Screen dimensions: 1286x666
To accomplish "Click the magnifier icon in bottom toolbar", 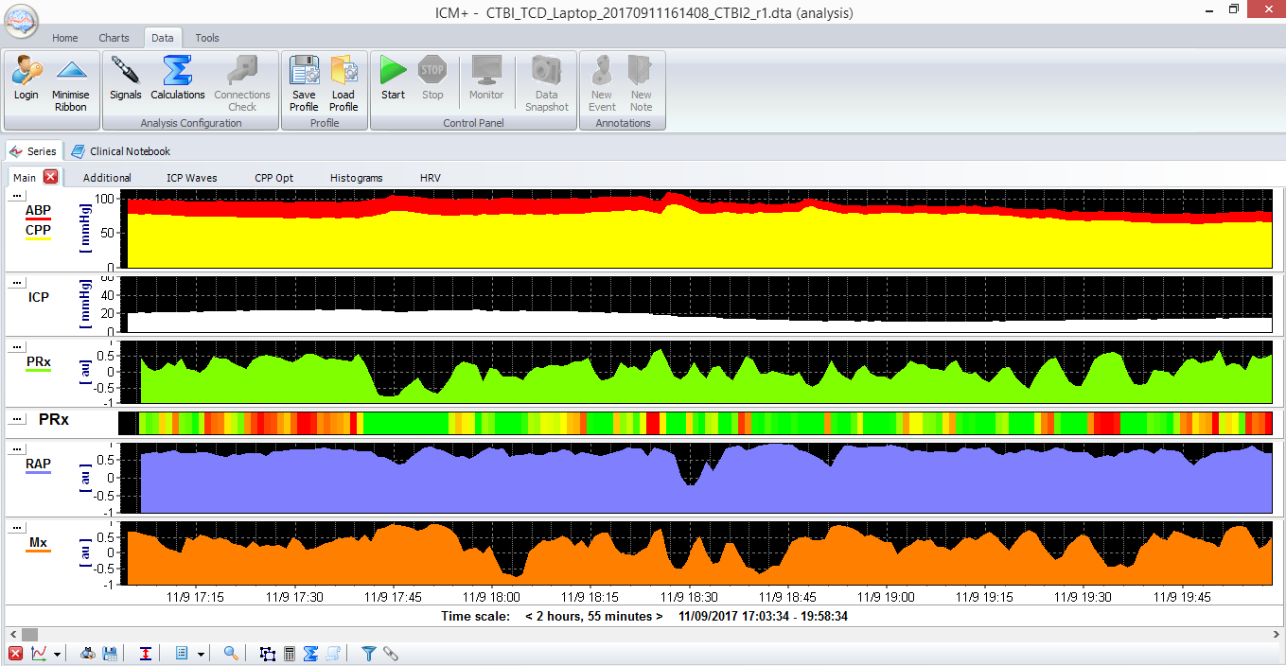I will click(231, 654).
